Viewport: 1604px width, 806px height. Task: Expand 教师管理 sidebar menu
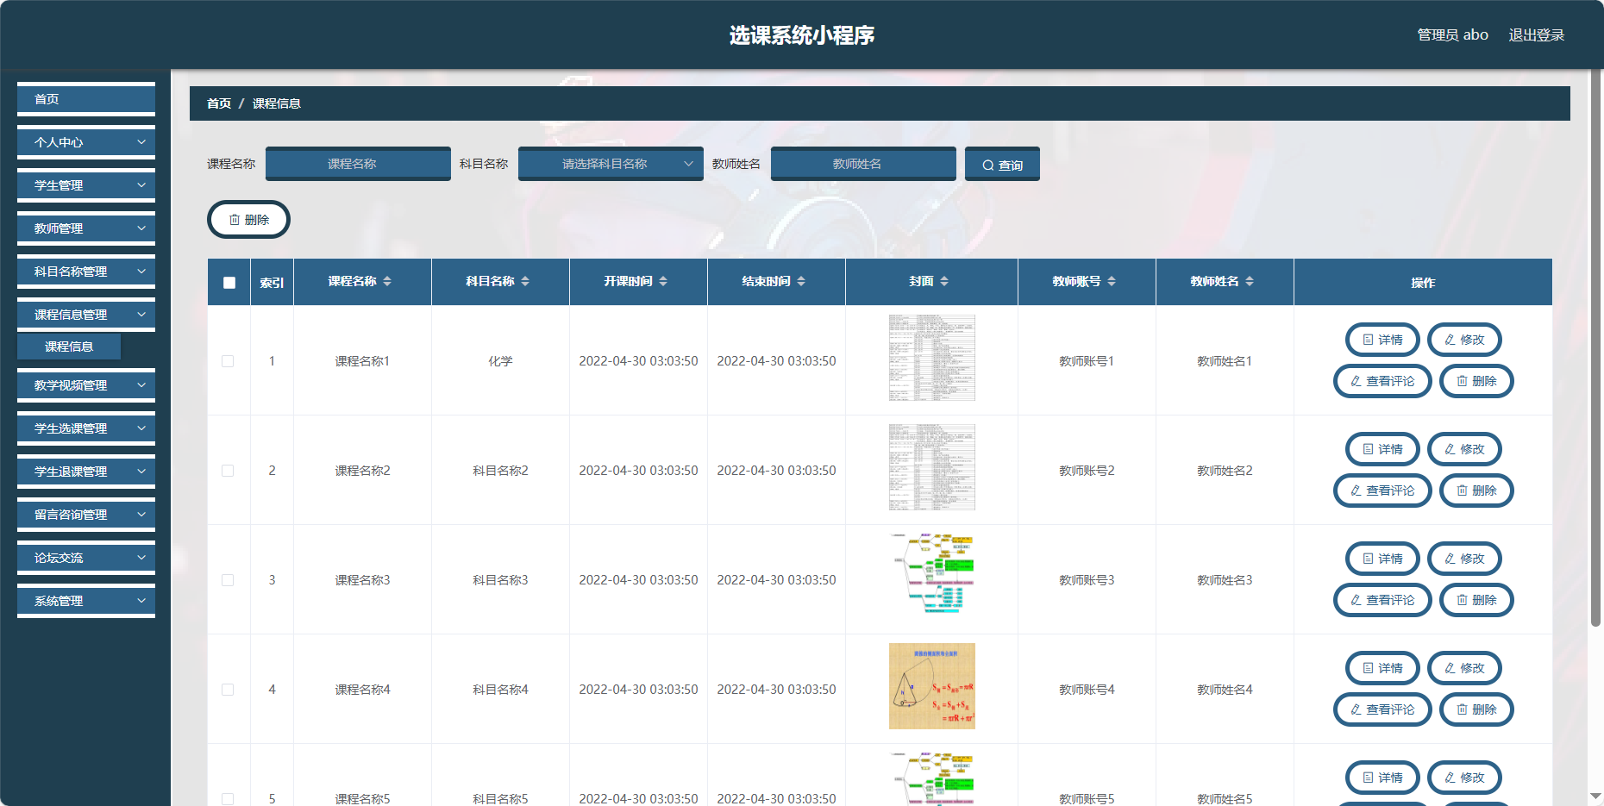(x=86, y=228)
